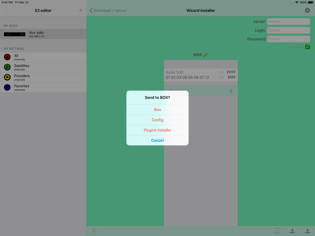315x236 pixels.
Task: Cancel the Send to BOX dialog
Action: 157,140
